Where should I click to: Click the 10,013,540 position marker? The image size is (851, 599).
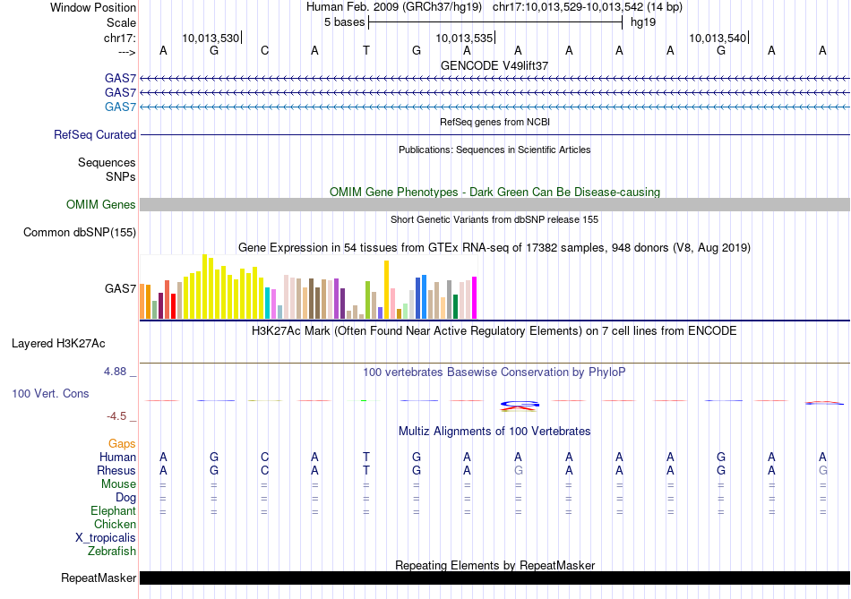[718, 38]
